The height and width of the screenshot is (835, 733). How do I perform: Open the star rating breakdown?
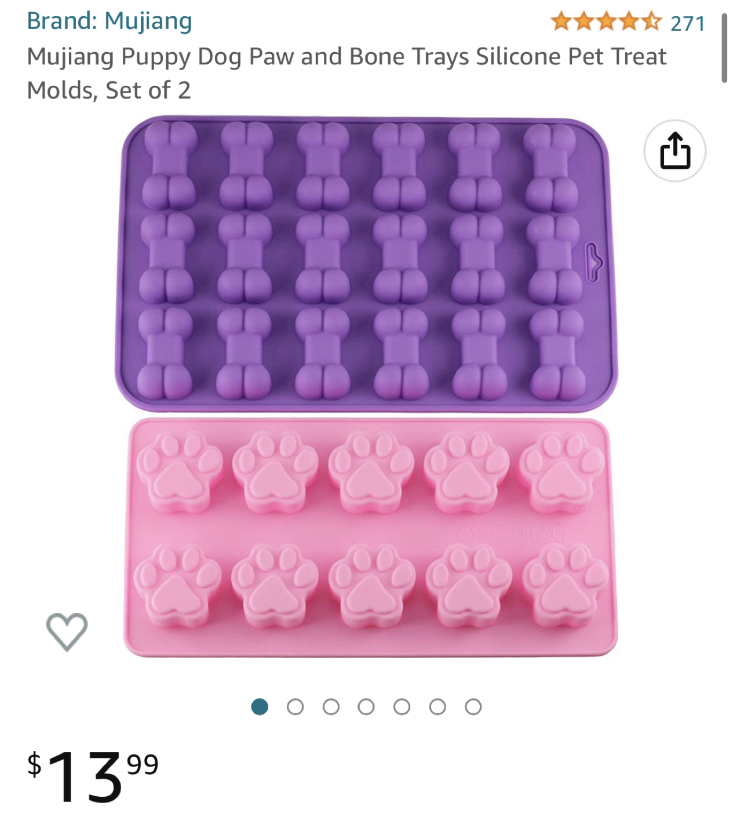pos(606,23)
